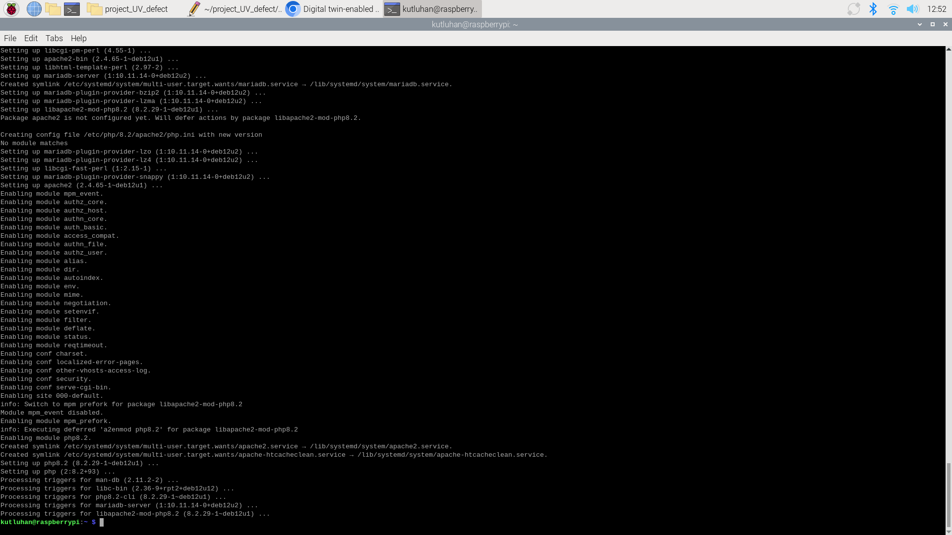Close the terminal window
952x535 pixels.
tap(945, 24)
